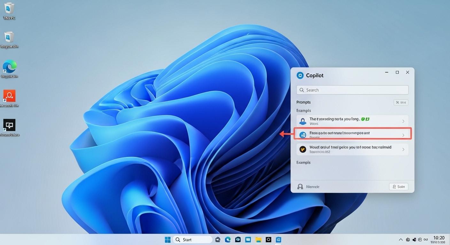
Task: Expand the highlighted prompt using its right chevron
Action: (x=403, y=135)
